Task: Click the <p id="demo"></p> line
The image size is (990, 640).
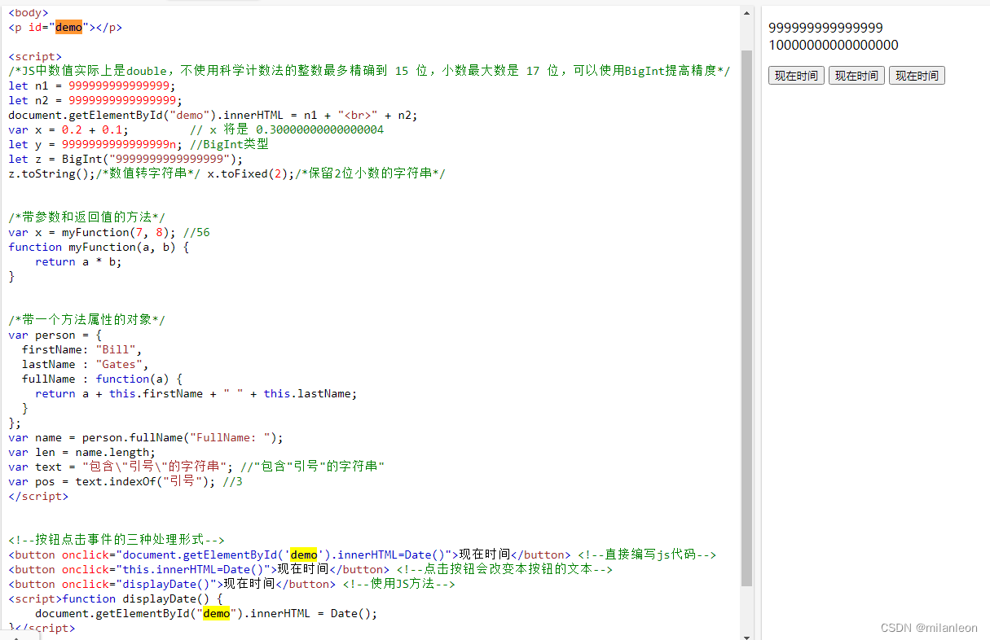Action: (65, 27)
